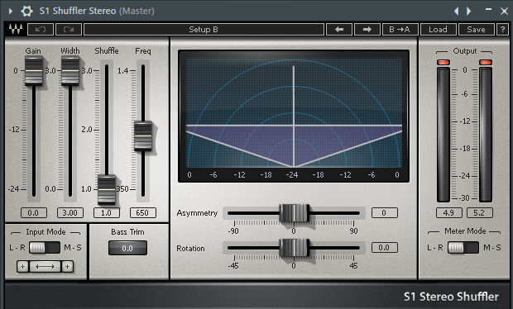Go to the next preset with the right arrow
The width and height of the screenshot is (513, 309).
pos(367,30)
